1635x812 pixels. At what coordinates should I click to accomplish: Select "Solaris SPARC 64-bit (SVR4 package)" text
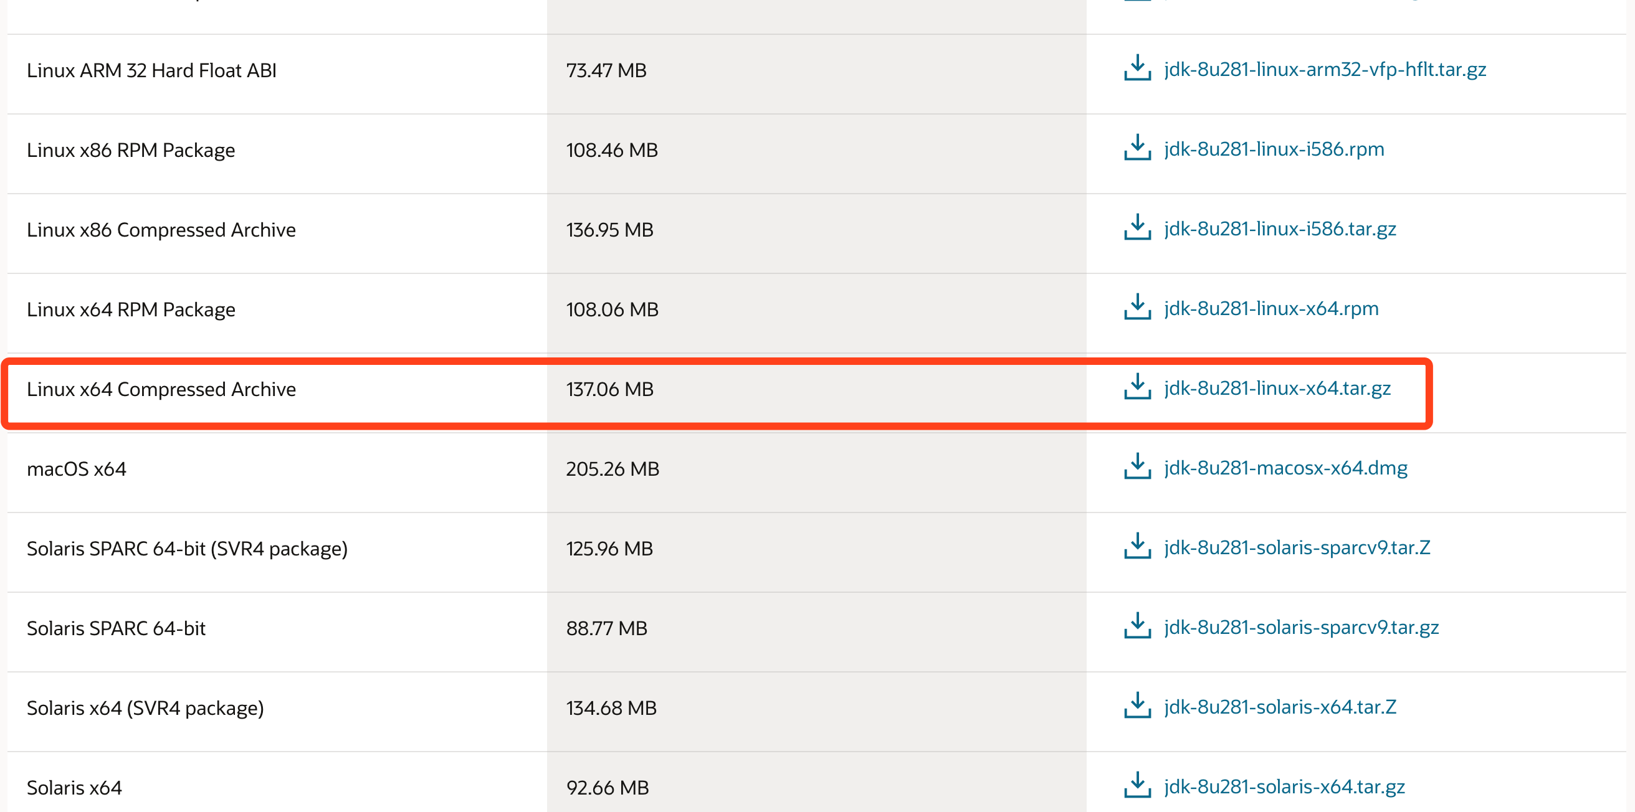187,549
